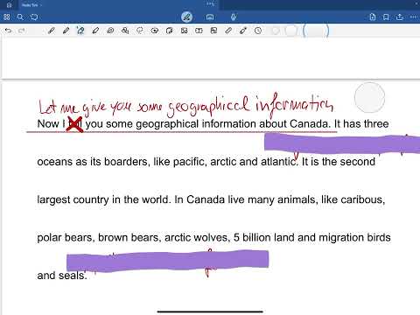Expand the notebook title tab dropdown
The width and height of the screenshot is (420, 315).
pos(31,5)
